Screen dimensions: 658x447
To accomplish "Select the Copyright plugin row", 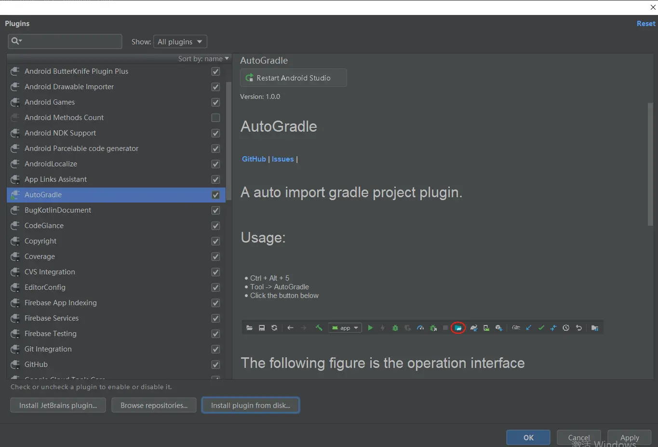I will (x=116, y=241).
